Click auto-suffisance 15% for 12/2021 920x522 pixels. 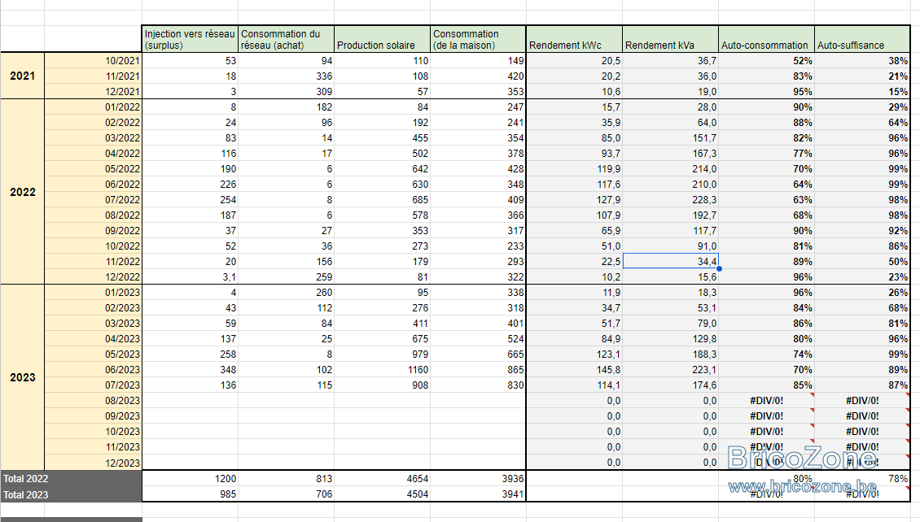point(862,91)
